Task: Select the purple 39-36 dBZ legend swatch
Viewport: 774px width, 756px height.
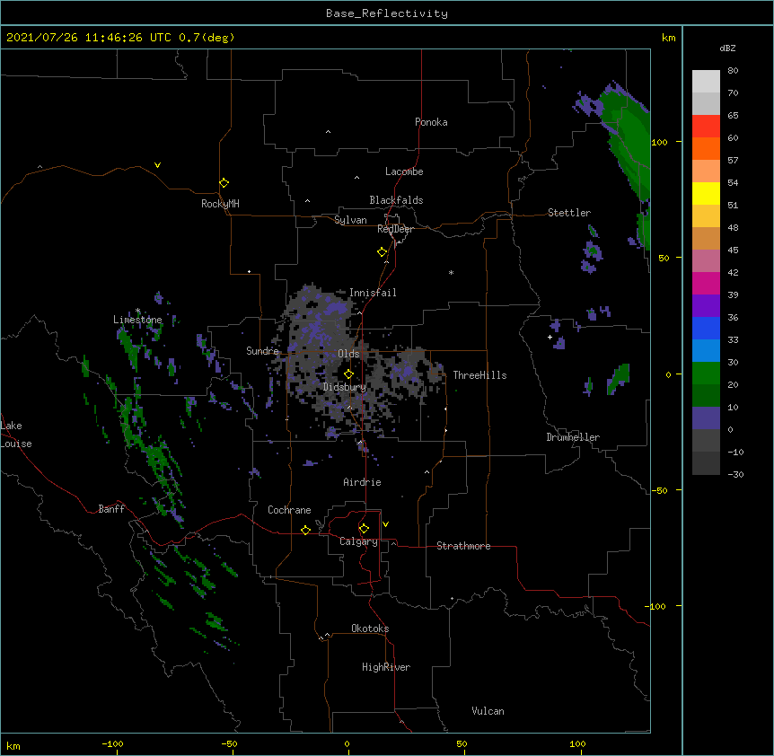Action: click(x=706, y=306)
